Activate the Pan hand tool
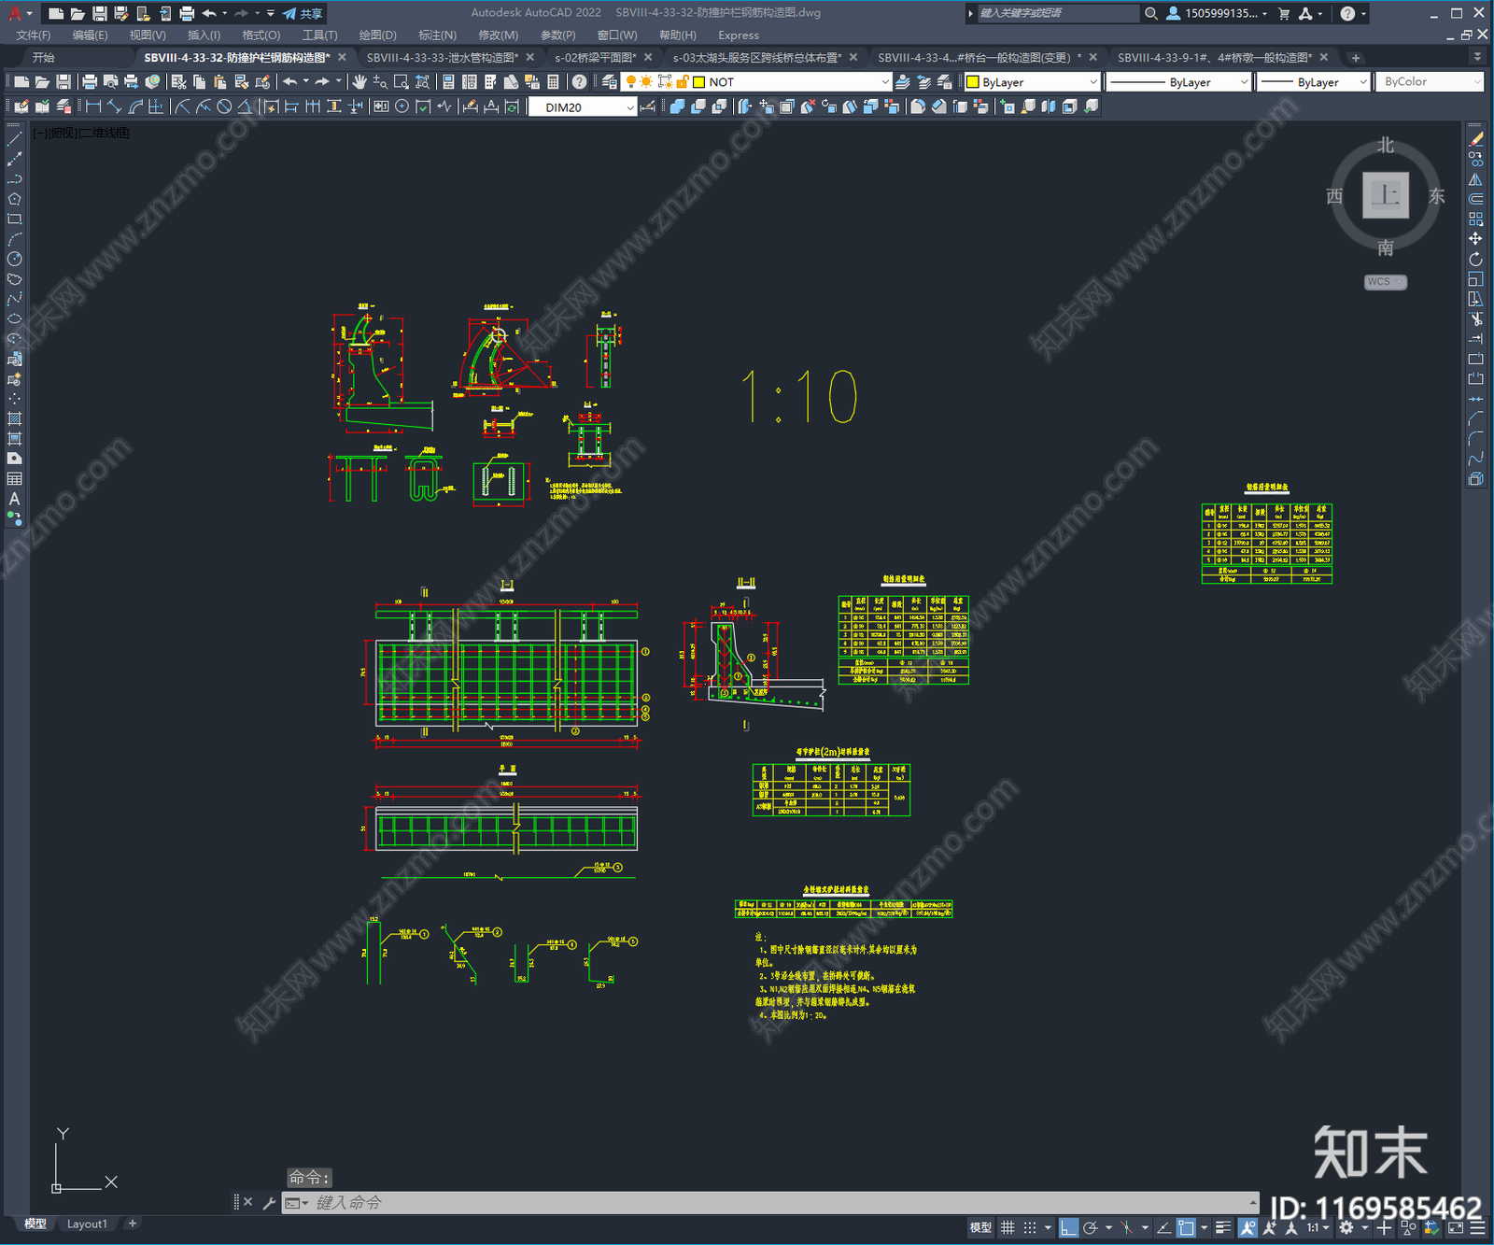This screenshot has height=1245, width=1494. [359, 82]
